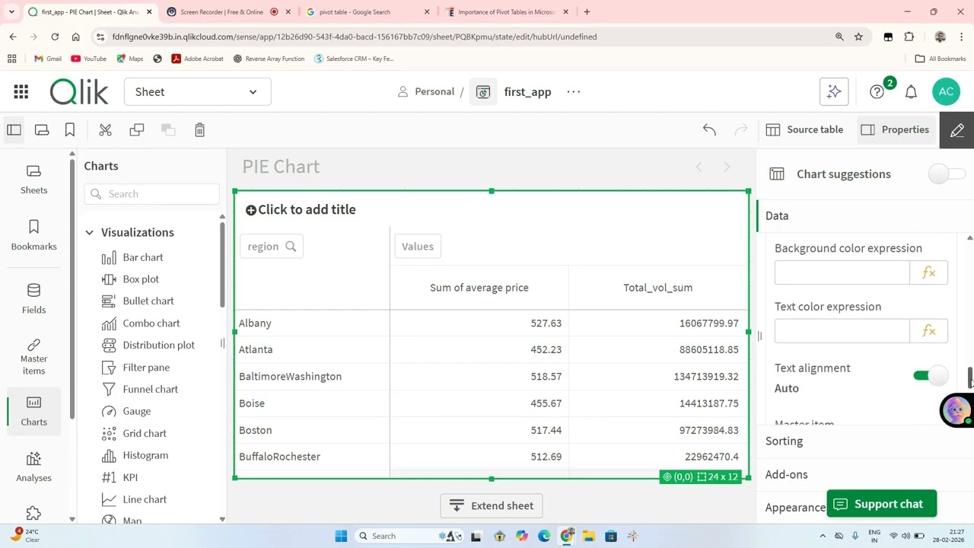Click the Gmail bookmark
This screenshot has width=974, height=548.
pyautogui.click(x=47, y=59)
